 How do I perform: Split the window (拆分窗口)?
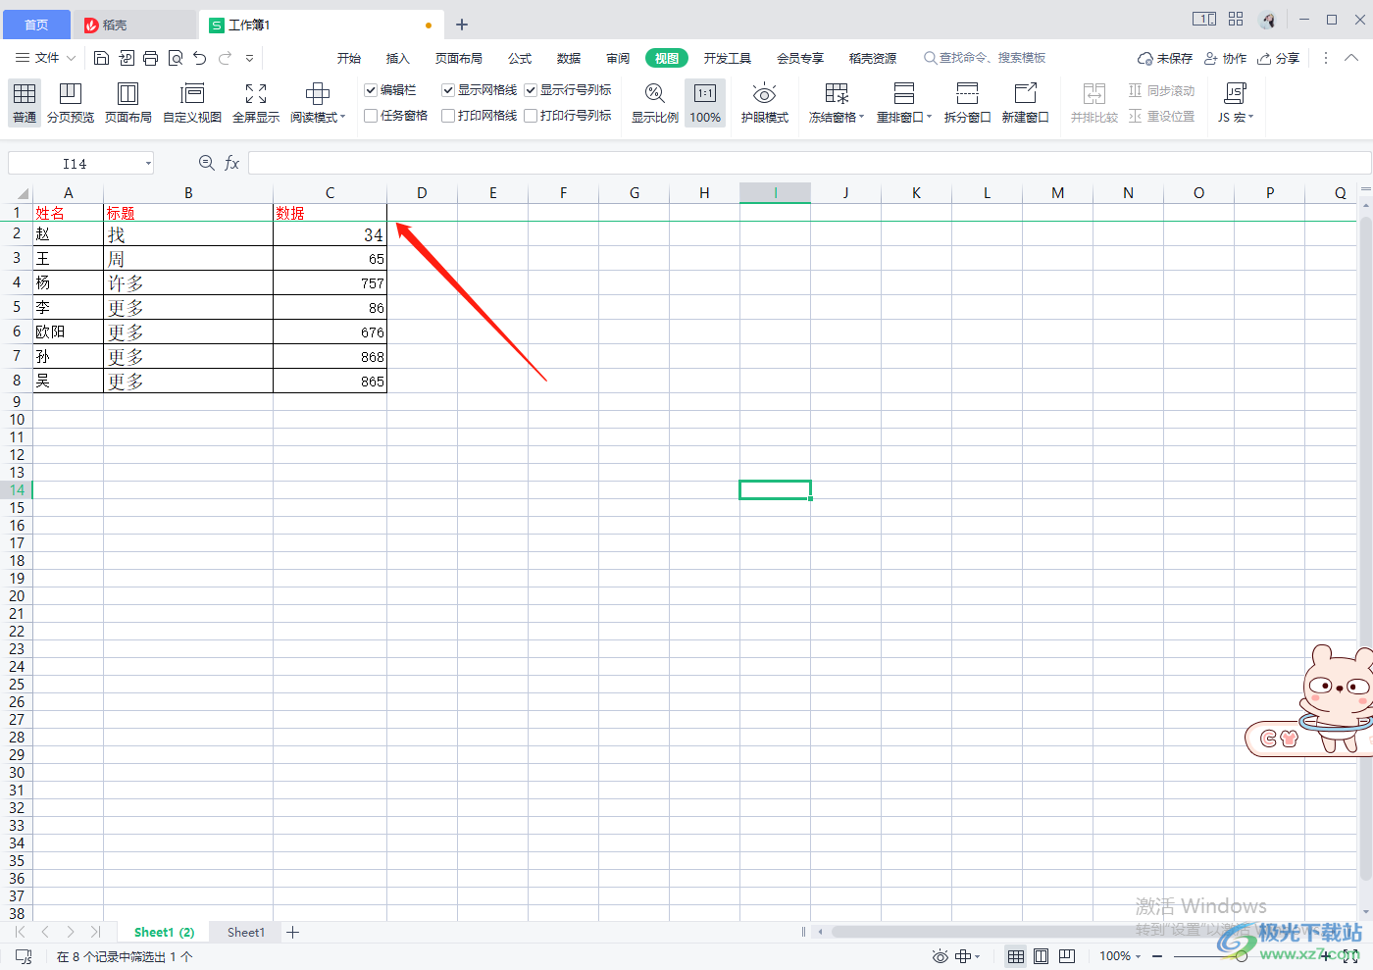coord(967,103)
